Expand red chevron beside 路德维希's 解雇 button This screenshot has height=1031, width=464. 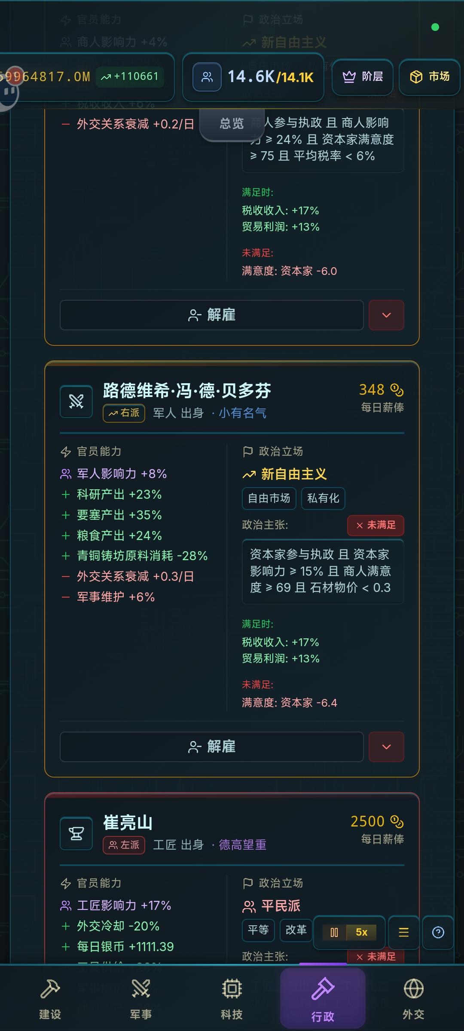[x=386, y=747]
